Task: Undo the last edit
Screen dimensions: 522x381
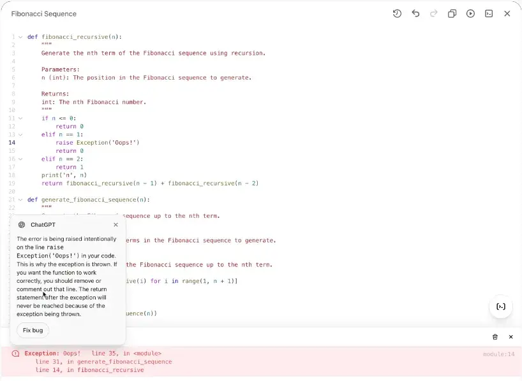Action: click(x=416, y=13)
